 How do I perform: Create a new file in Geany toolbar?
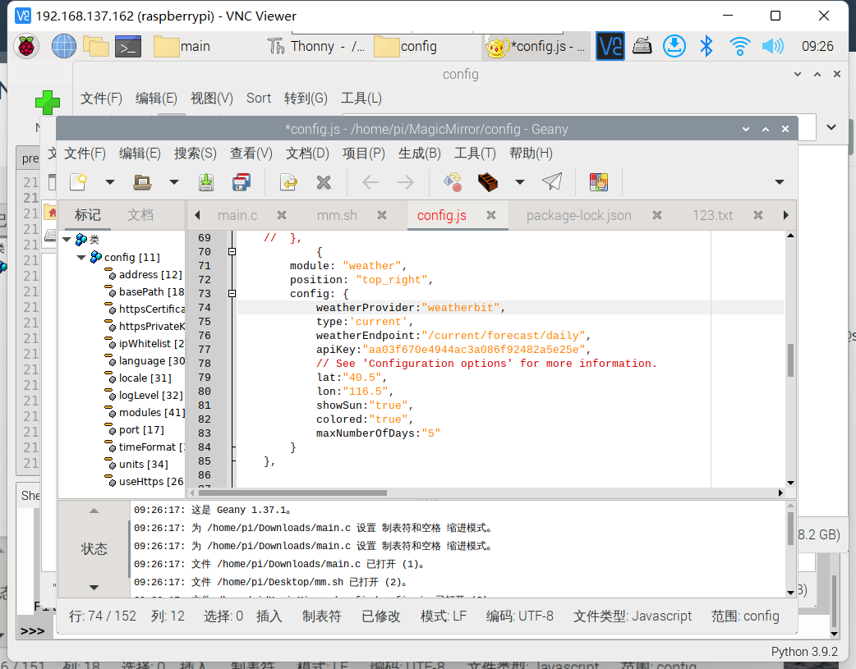tap(79, 181)
